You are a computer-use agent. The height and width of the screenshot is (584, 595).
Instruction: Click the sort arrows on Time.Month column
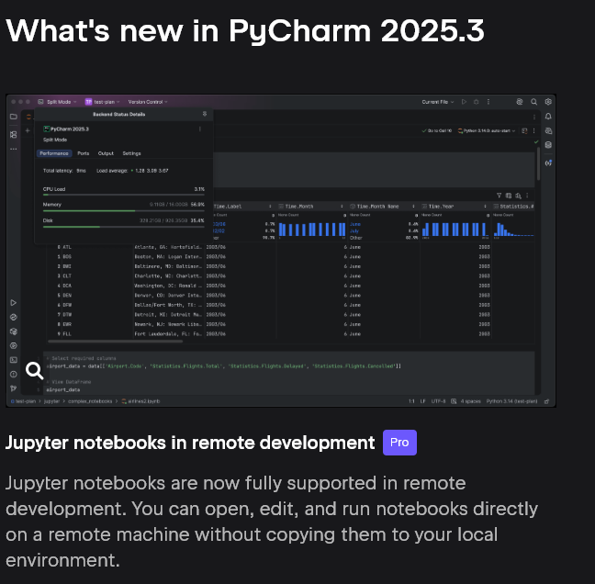(x=342, y=207)
